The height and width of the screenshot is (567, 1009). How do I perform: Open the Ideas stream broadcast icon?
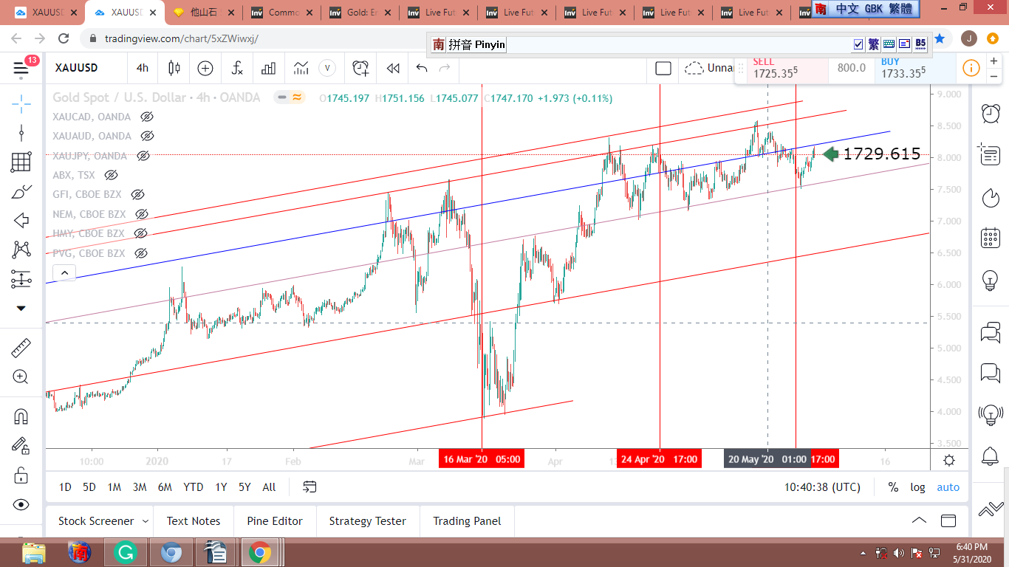point(991,413)
